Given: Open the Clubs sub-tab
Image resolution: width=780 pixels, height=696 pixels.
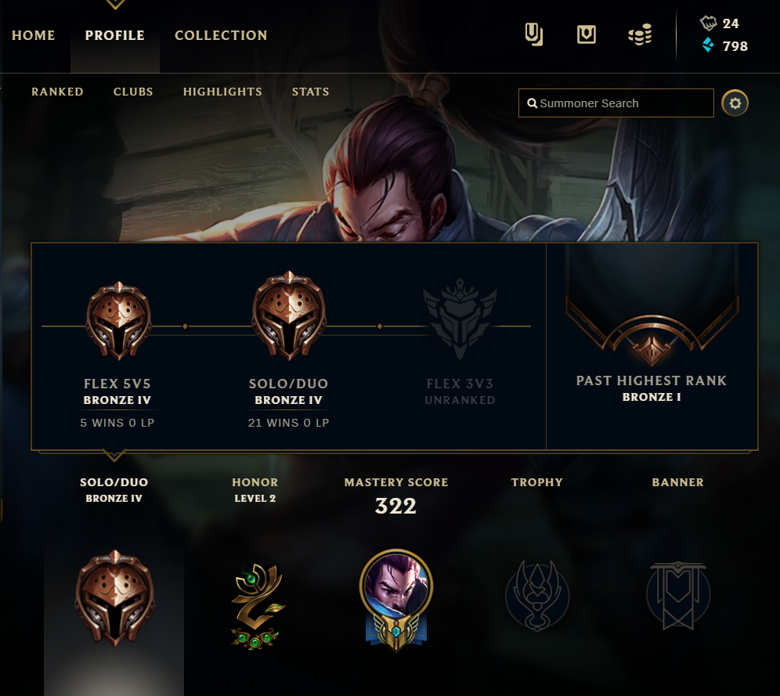Looking at the screenshot, I should [x=133, y=92].
